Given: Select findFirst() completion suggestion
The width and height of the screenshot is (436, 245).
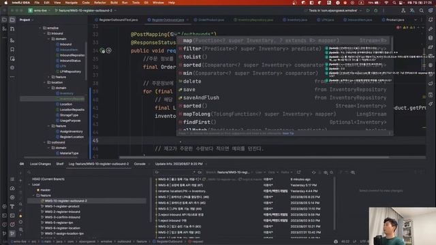Looking at the screenshot, I should 283,122.
